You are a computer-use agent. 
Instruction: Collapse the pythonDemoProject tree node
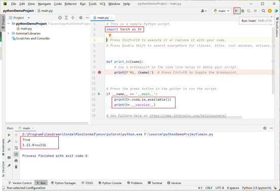9,23
